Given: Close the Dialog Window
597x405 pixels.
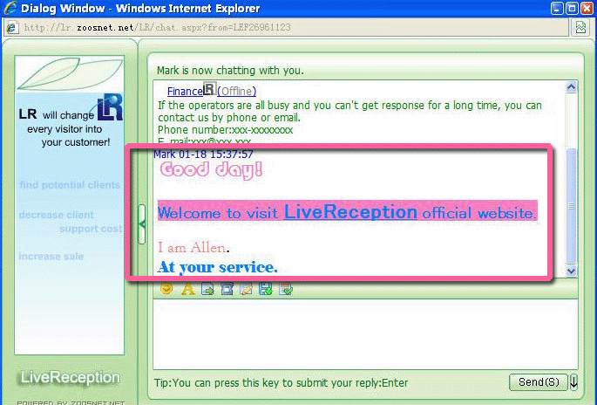Looking at the screenshot, I should 587,8.
